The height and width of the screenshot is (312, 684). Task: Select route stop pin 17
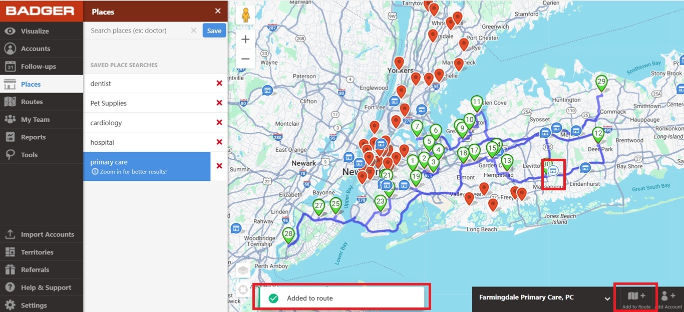(474, 151)
